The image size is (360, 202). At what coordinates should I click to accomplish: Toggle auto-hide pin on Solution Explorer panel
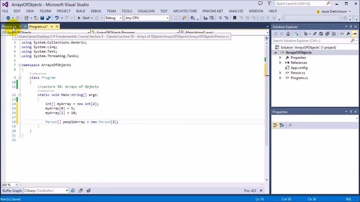pos(351,27)
